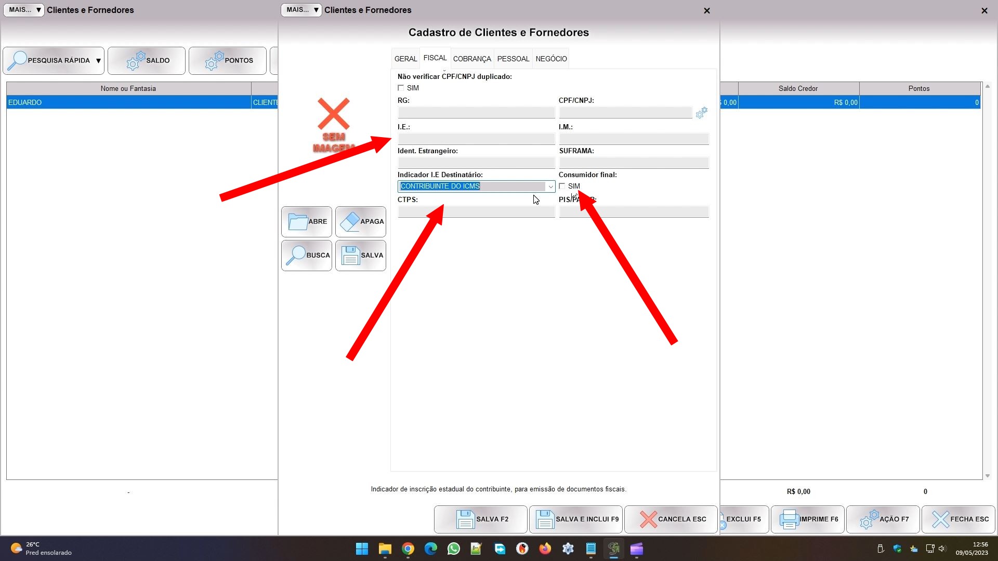Click the SEM IMAGEM picture placeholder

pos(334,125)
